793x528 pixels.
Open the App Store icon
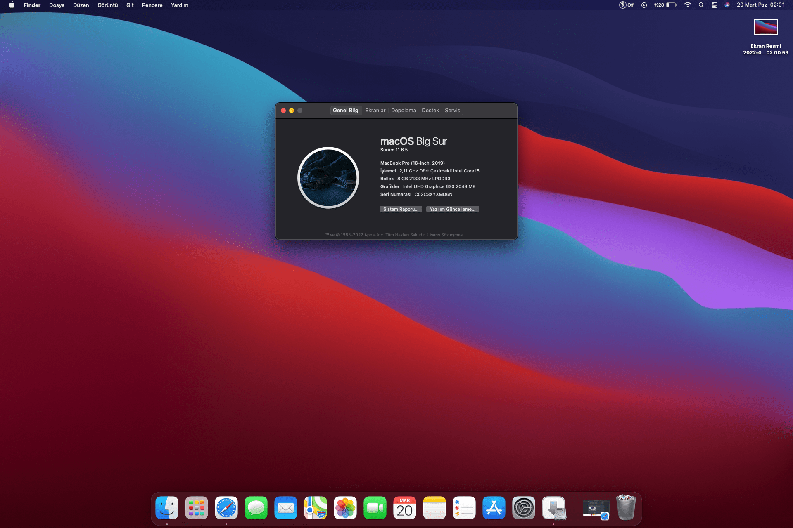click(494, 508)
